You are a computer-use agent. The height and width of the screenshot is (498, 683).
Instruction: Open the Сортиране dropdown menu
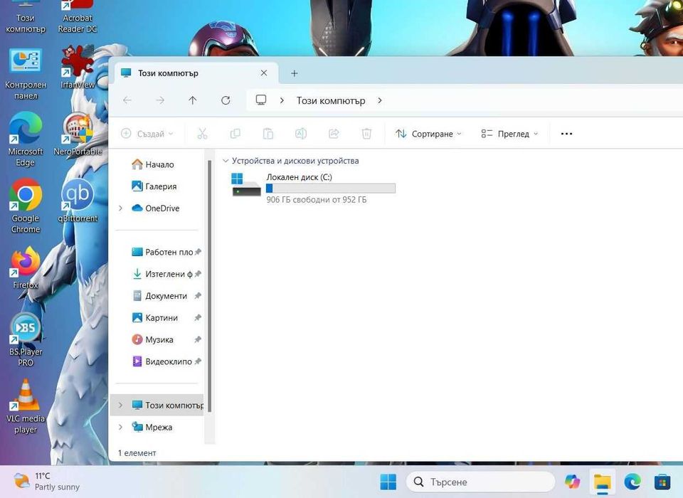click(x=428, y=134)
